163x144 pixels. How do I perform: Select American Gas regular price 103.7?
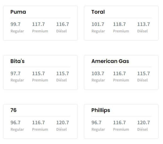point(98,73)
